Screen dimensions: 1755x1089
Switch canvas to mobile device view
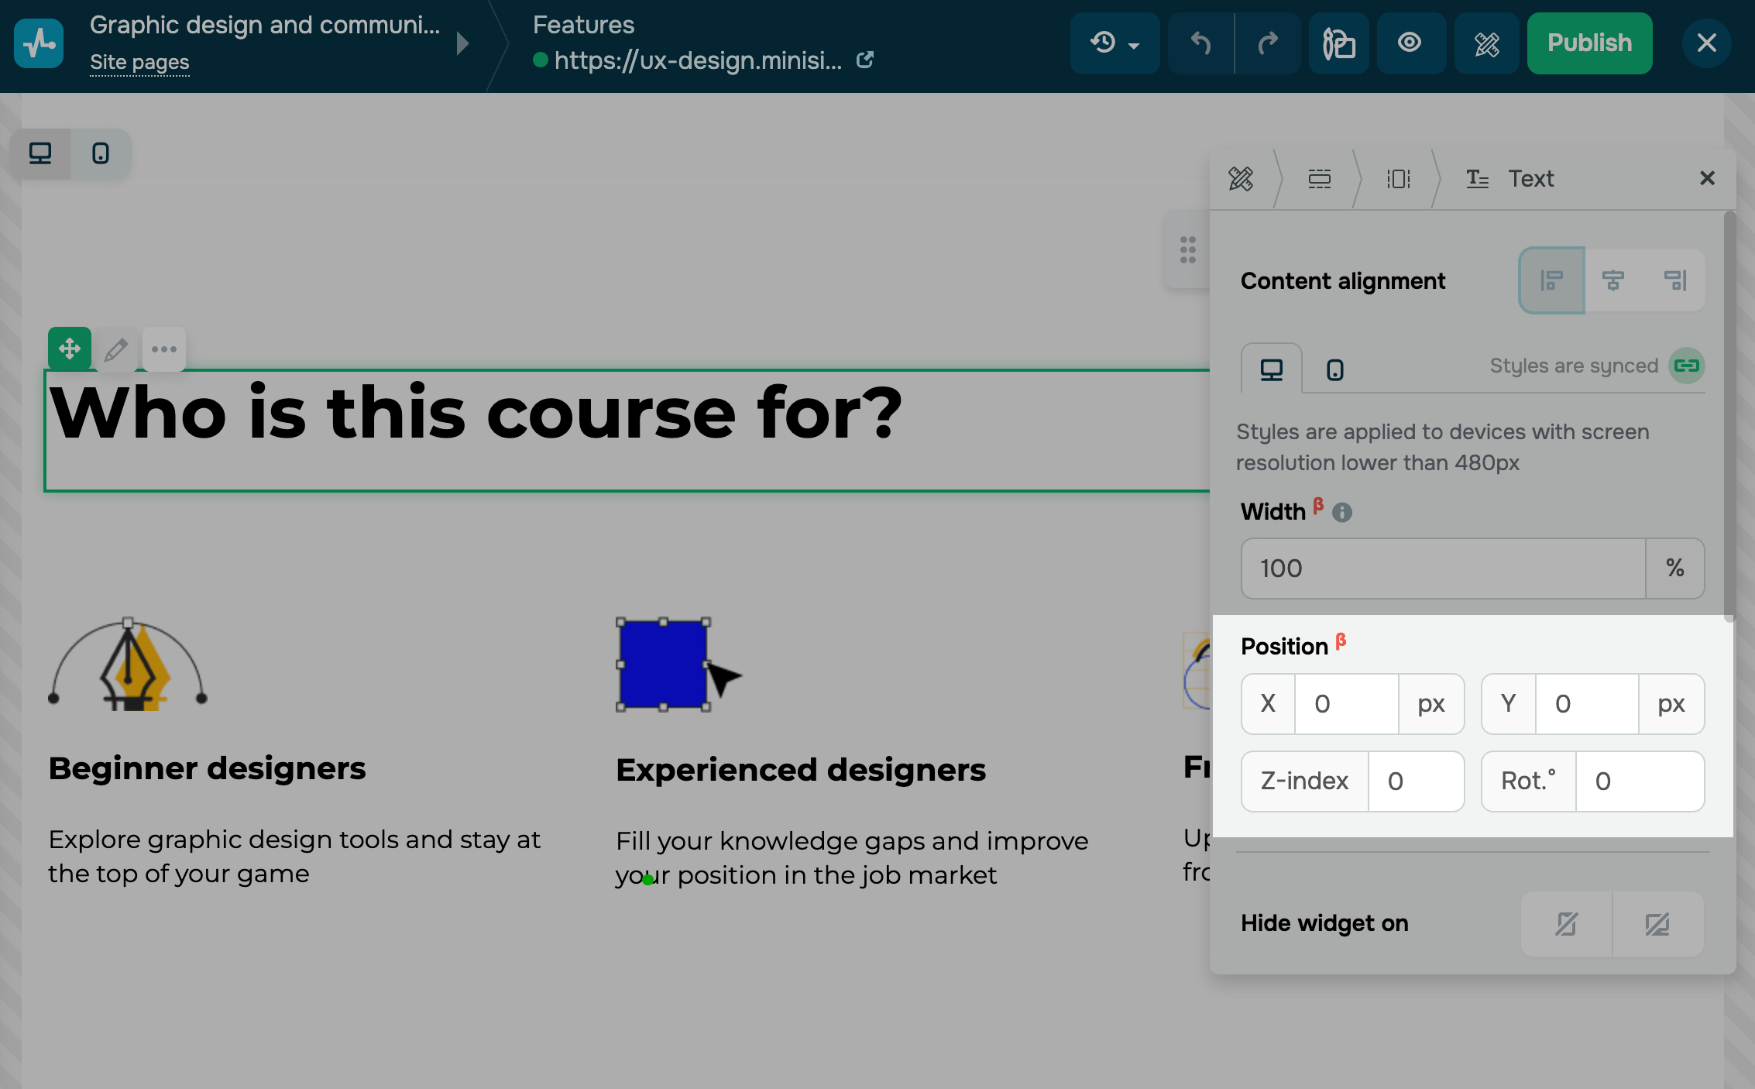pyautogui.click(x=101, y=153)
